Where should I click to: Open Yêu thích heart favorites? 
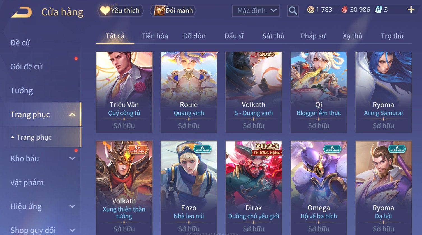tap(120, 11)
